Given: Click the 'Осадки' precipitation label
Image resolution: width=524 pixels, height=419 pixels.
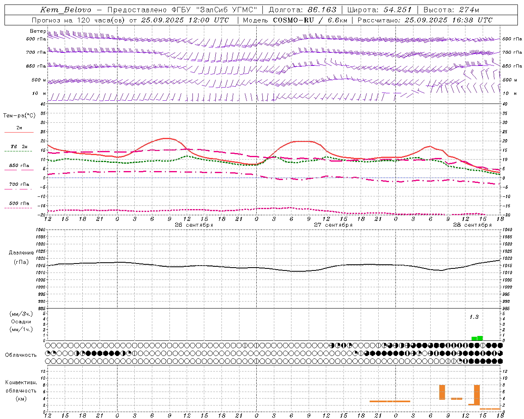Looking at the screenshot, I should click(21, 322).
